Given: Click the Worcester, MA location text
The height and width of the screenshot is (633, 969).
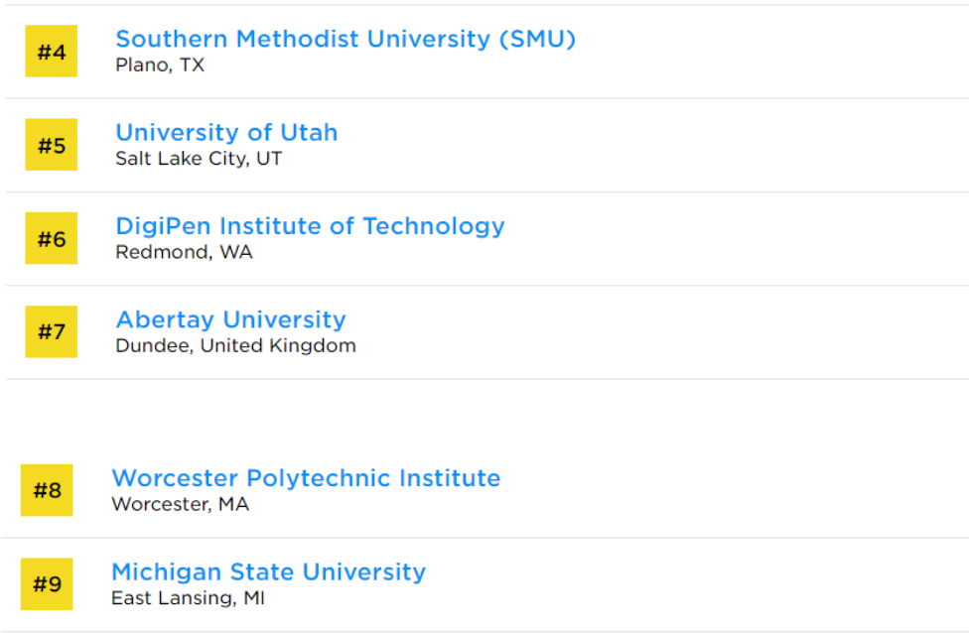Looking at the screenshot, I should [180, 505].
